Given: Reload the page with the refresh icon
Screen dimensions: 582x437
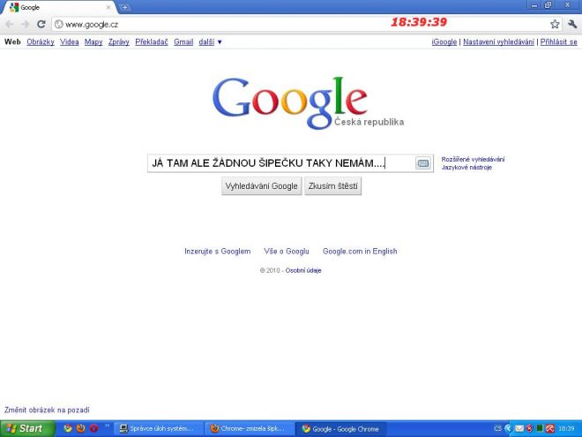Looking at the screenshot, I should 41,25.
